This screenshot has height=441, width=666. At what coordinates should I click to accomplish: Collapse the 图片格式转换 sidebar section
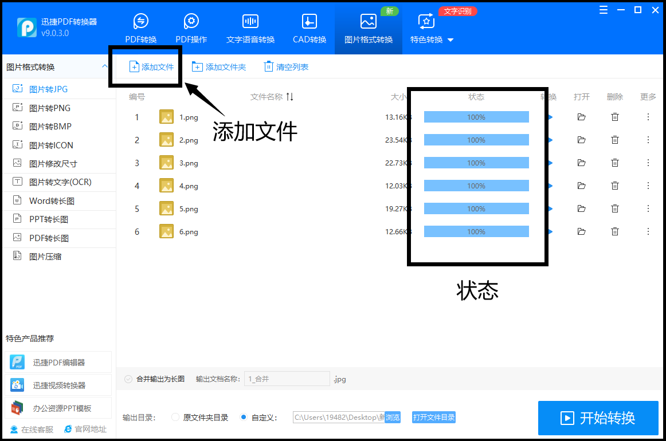pyautogui.click(x=104, y=66)
